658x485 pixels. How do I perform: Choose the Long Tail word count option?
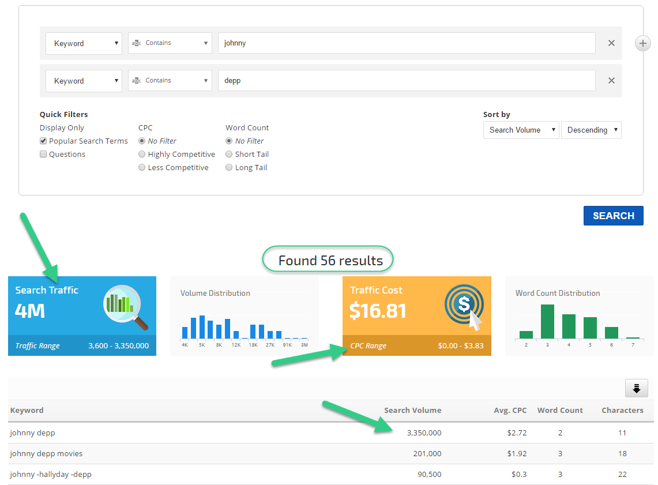pyautogui.click(x=229, y=168)
